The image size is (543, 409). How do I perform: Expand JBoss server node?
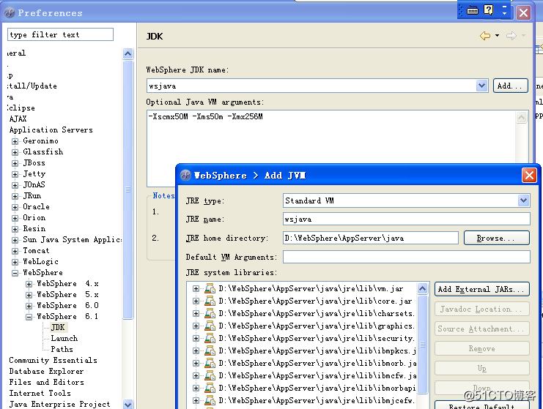point(15,163)
